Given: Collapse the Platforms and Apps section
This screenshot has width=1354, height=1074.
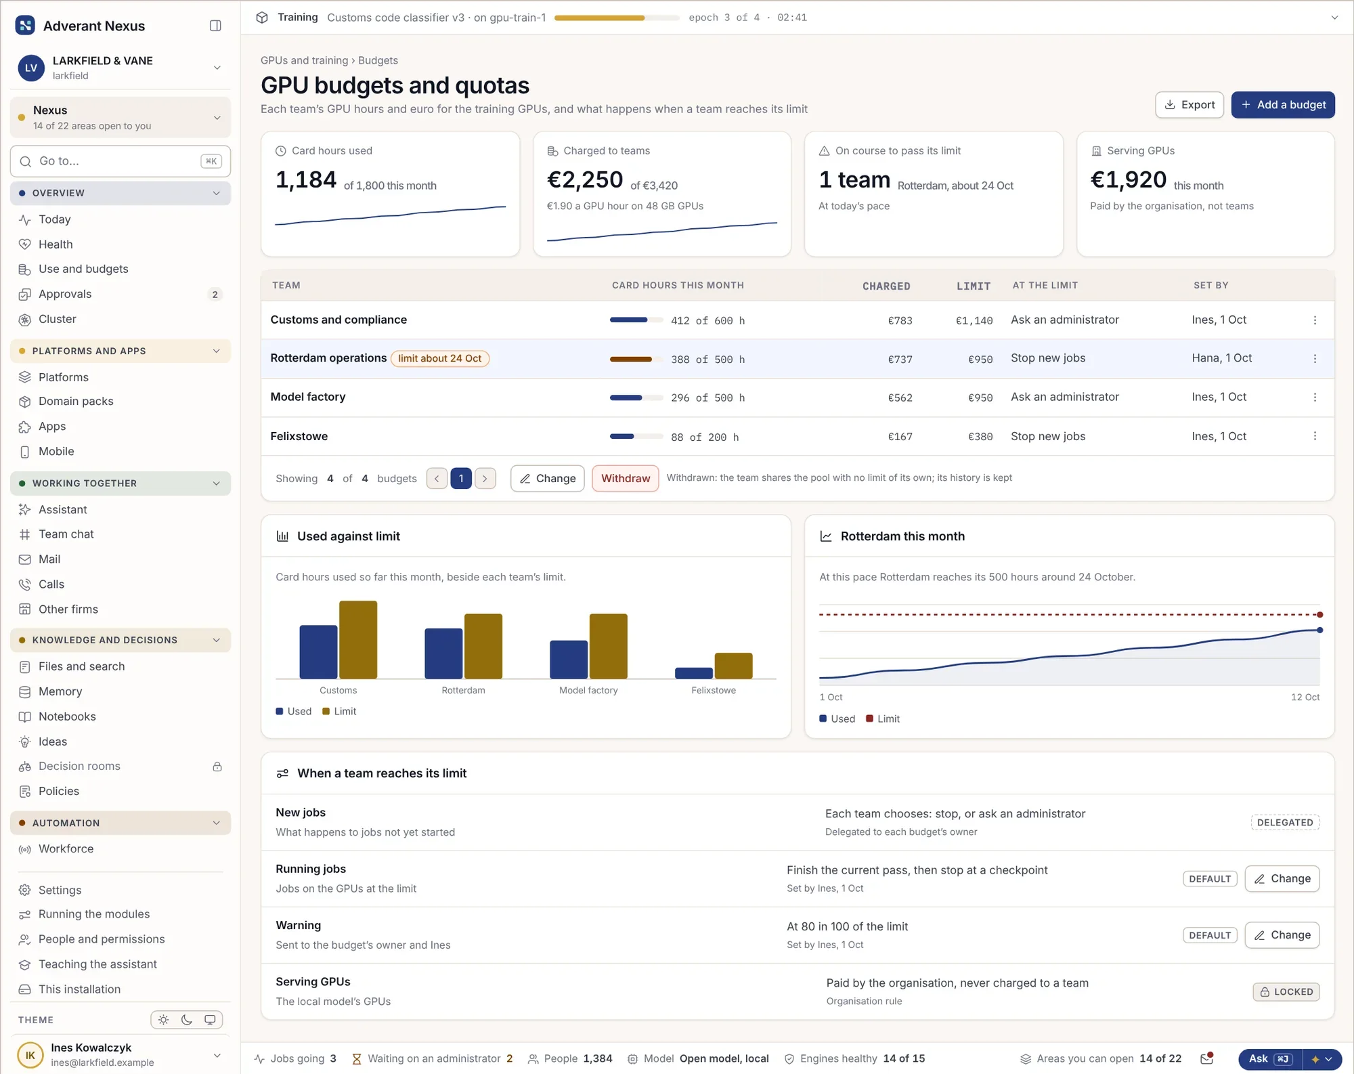Looking at the screenshot, I should point(121,351).
